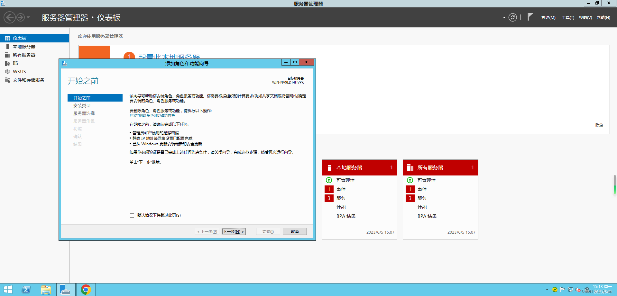Click the Server Manager title bar app icon
Viewport: 617px width, 296px height.
click(x=3, y=4)
